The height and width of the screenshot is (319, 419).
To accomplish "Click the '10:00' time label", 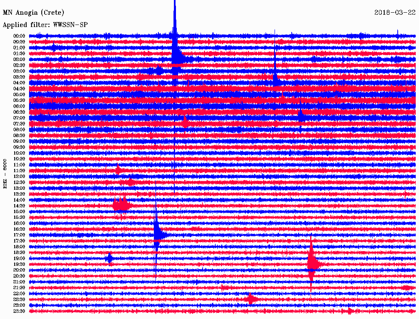I will tap(19, 153).
